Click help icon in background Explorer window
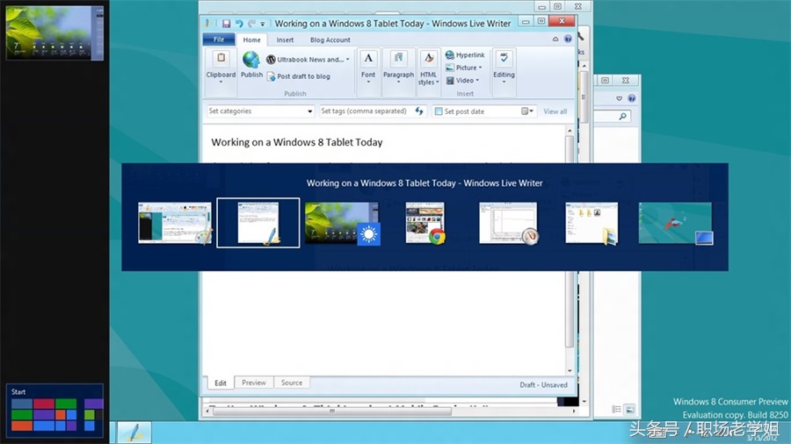791x444 pixels. pos(632,98)
